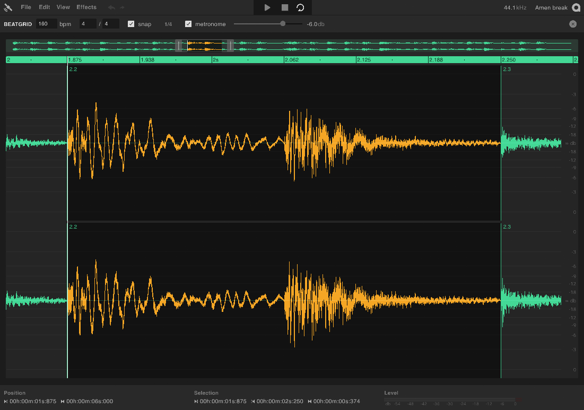Toggle the 1/4 snap resolution setting
The image size is (584, 410).
[x=168, y=23]
